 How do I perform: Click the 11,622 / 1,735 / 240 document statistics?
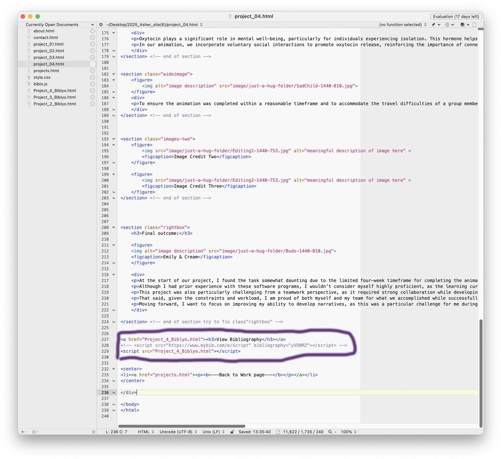click(303, 432)
